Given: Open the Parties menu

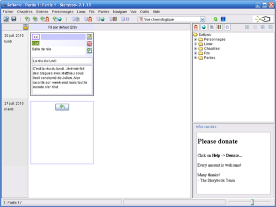Looking at the screenshot, I should 104,12.
